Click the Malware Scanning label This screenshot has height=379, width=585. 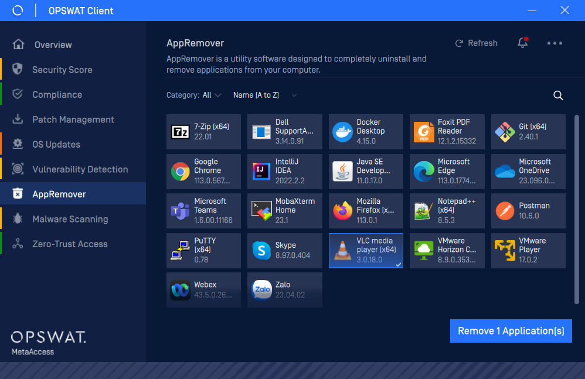70,219
